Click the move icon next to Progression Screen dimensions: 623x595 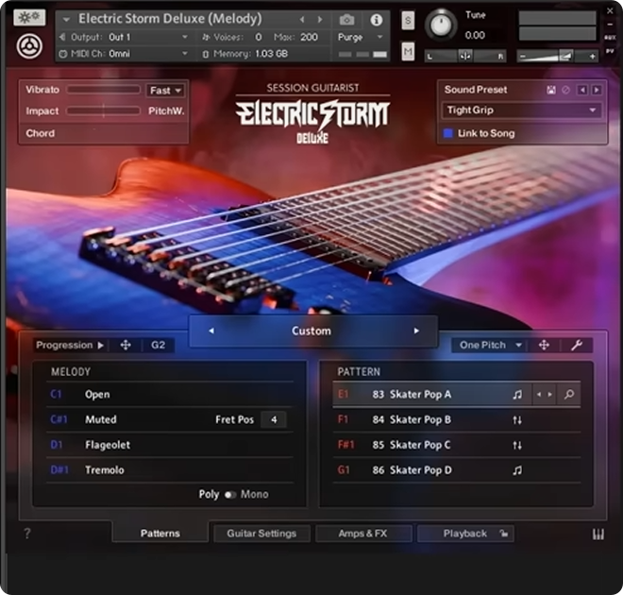tap(126, 345)
